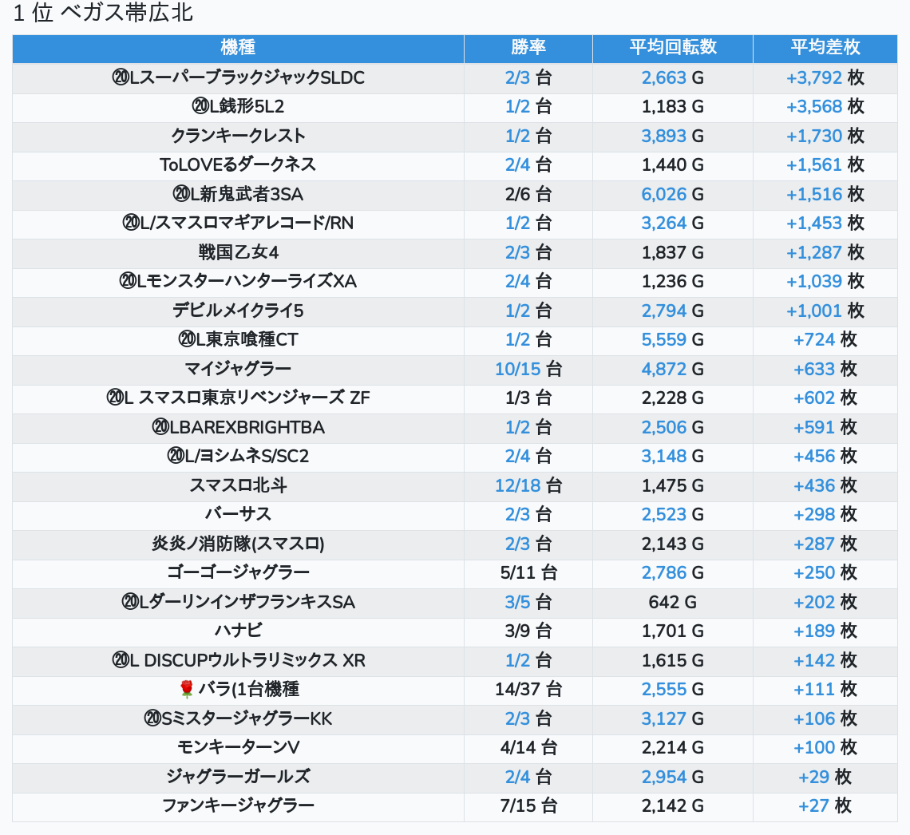Image resolution: width=910 pixels, height=835 pixels.
Task: Click the 平均回転数 column header
Action: [672, 47]
